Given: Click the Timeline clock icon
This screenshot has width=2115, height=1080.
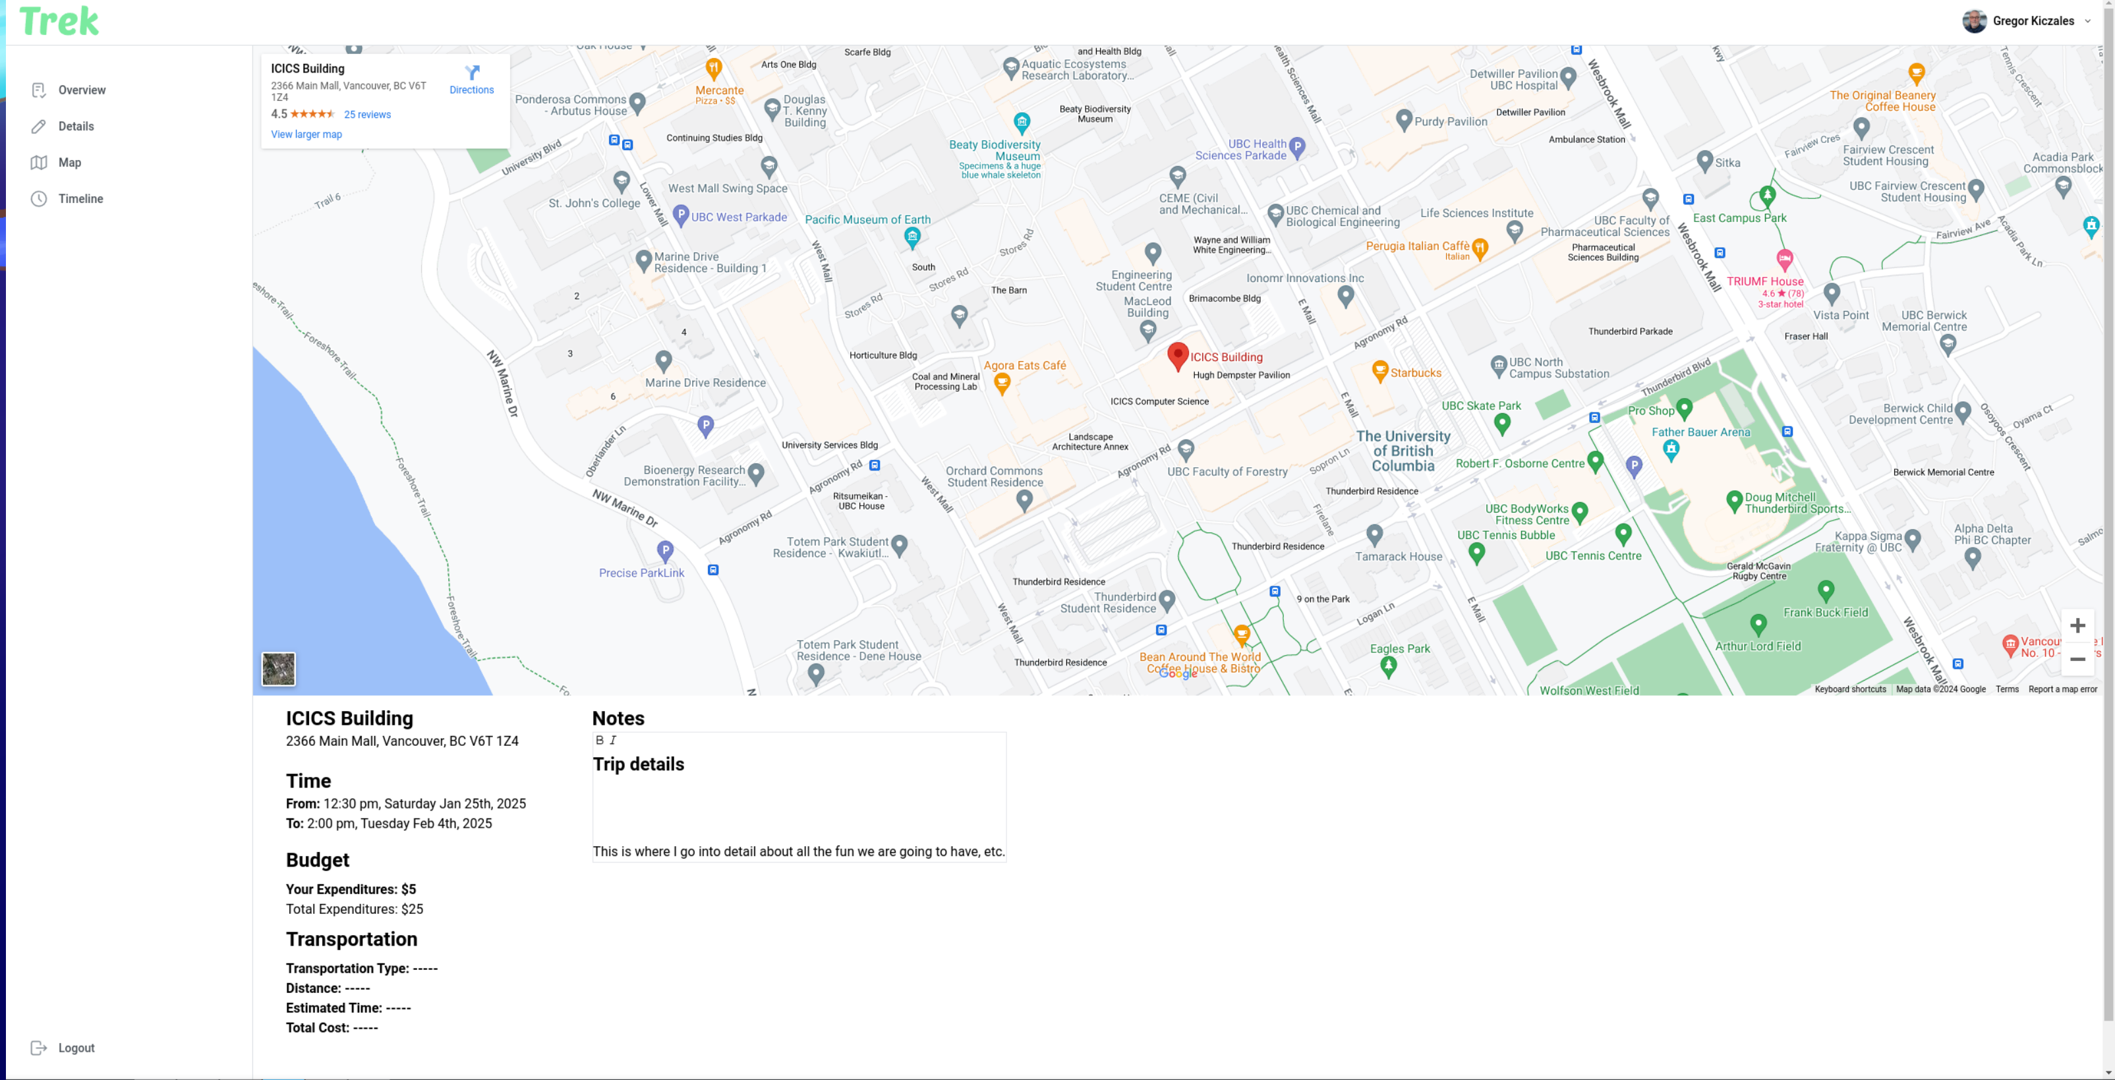Looking at the screenshot, I should tap(39, 198).
